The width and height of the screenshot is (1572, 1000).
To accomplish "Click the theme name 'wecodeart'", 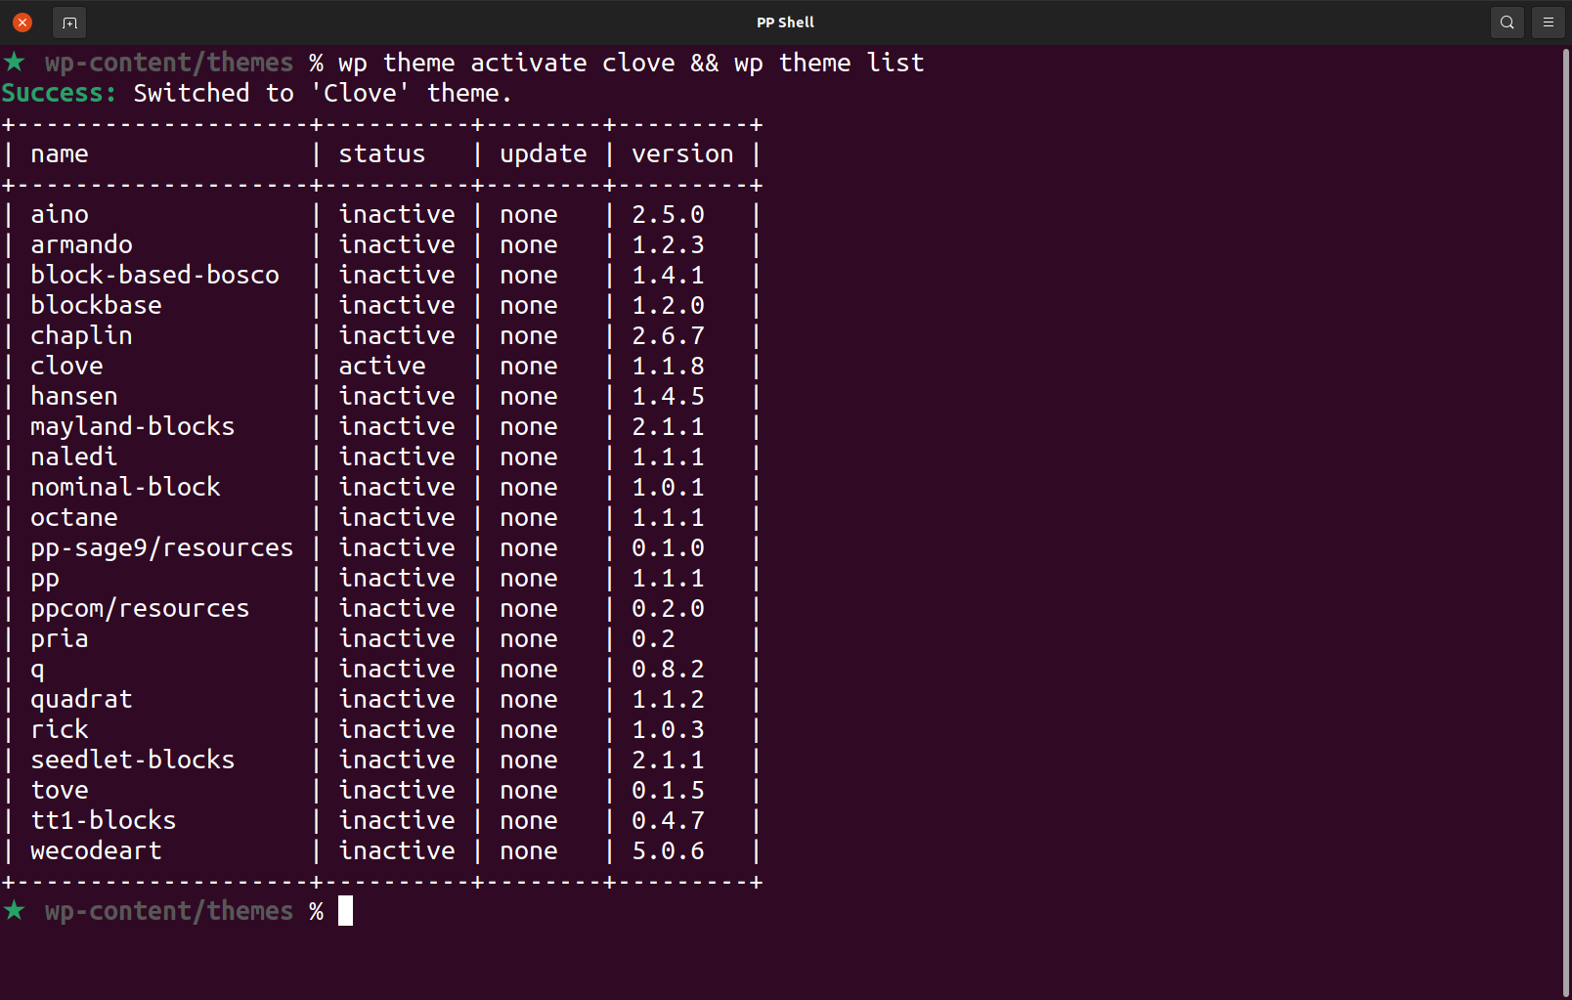I will click(96, 850).
